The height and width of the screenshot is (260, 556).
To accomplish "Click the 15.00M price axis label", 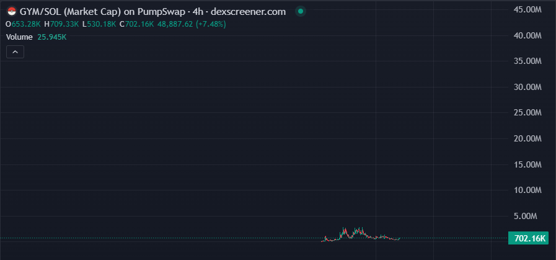I will 528,164.
